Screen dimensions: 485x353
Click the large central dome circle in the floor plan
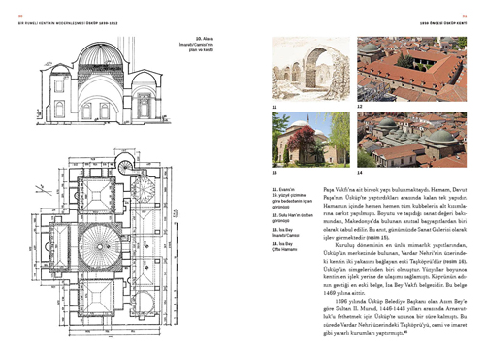(x=100, y=246)
